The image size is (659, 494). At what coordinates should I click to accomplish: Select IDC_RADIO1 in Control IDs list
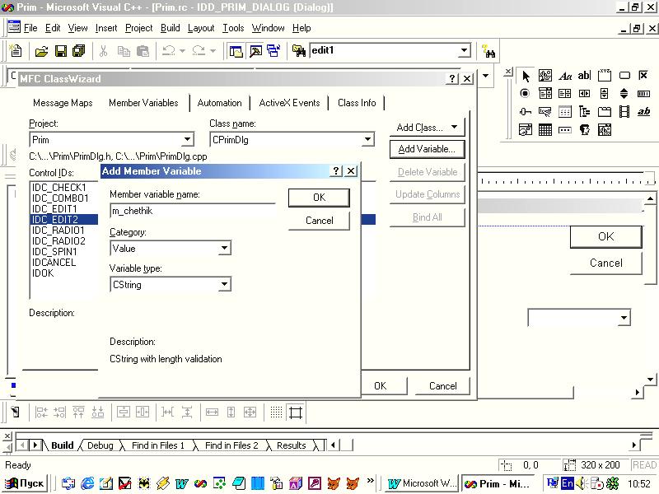coord(58,231)
